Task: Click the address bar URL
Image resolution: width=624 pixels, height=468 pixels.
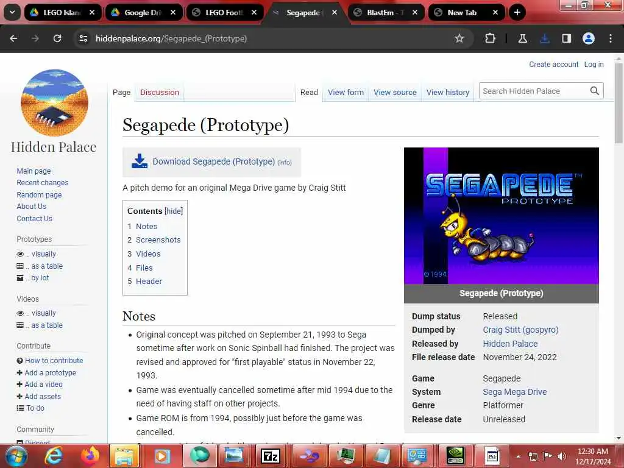Action: click(171, 38)
